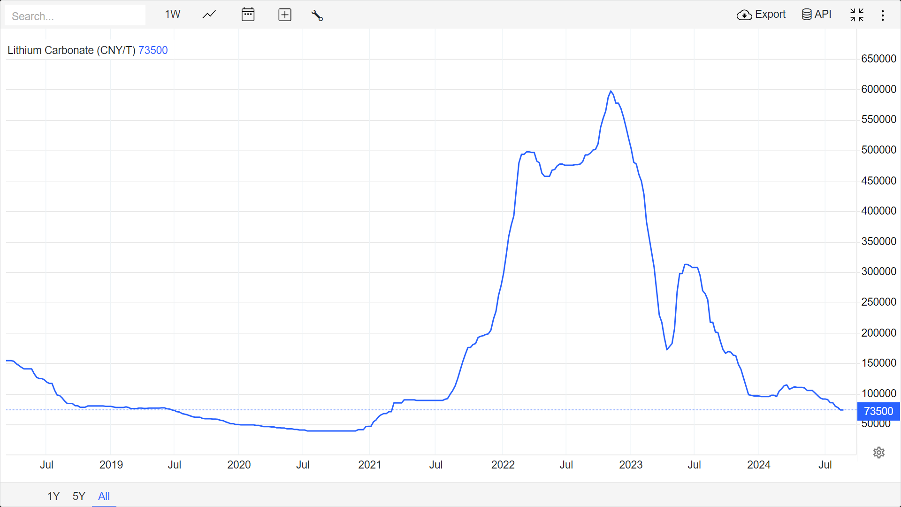Click the 73500 current price tag
Viewport: 901px width, 507px height.
coord(878,411)
